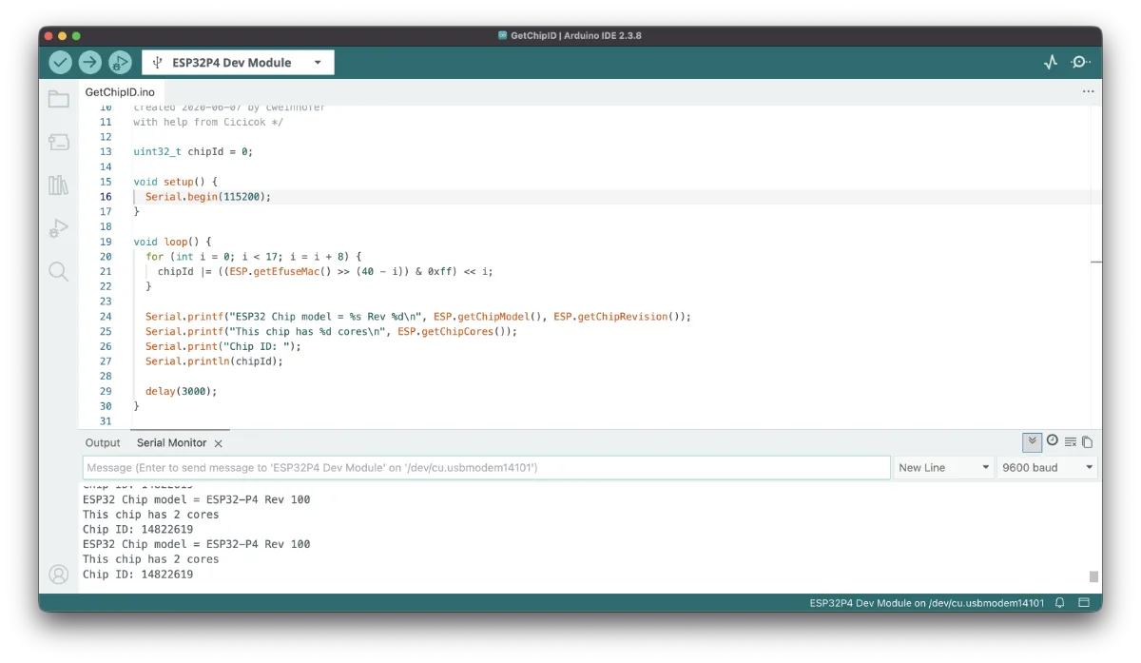Select the GetChipID.ino editor tab

pyautogui.click(x=120, y=92)
